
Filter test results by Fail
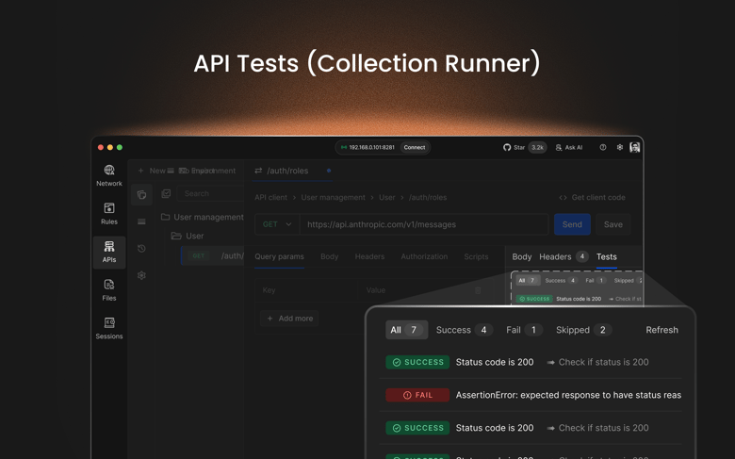point(523,330)
